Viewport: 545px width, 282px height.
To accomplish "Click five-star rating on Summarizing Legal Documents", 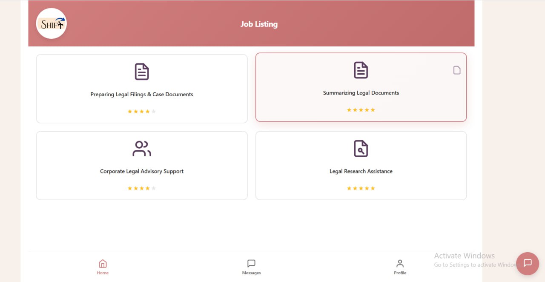I will click(x=361, y=110).
